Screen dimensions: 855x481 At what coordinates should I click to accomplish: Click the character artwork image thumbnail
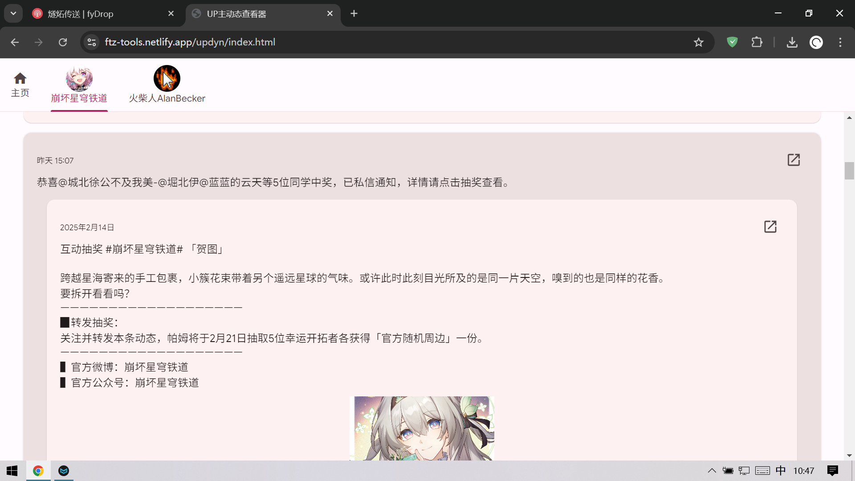[422, 428]
